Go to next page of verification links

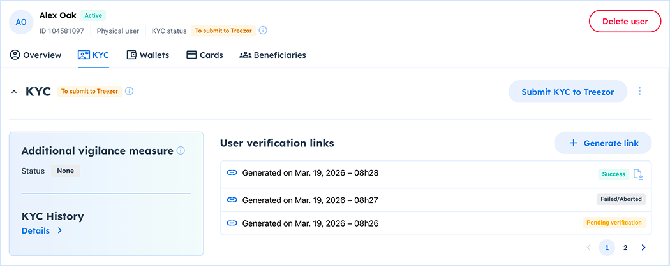click(643, 248)
